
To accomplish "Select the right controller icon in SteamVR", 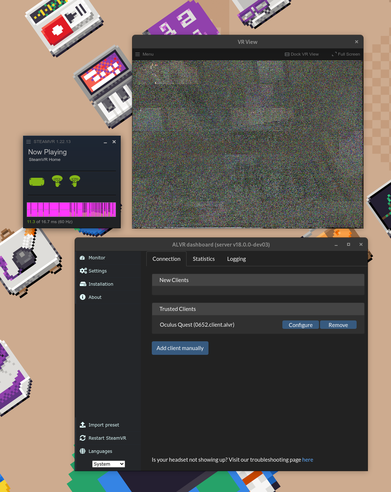I will [x=75, y=181].
